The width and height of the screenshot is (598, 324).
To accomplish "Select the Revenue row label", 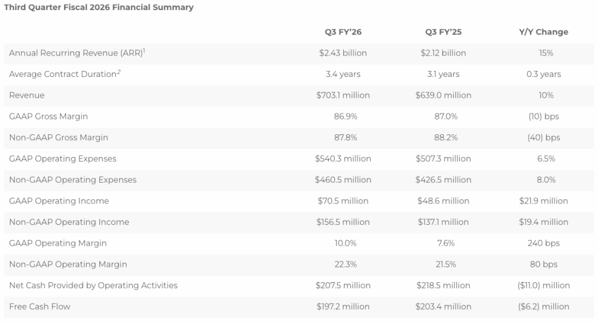I will tap(27, 95).
